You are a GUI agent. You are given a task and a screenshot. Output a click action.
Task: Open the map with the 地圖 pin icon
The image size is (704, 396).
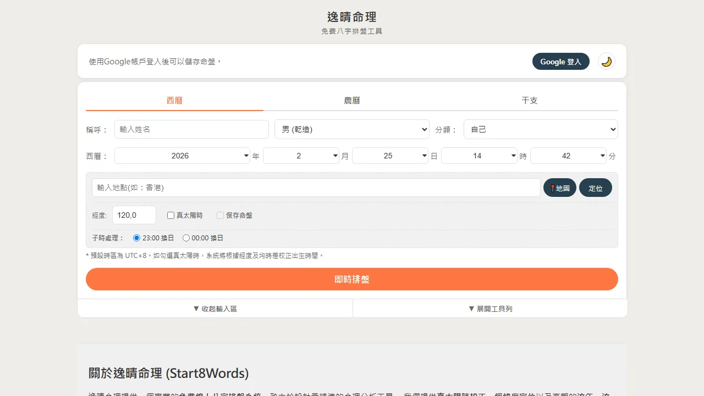[x=559, y=188]
